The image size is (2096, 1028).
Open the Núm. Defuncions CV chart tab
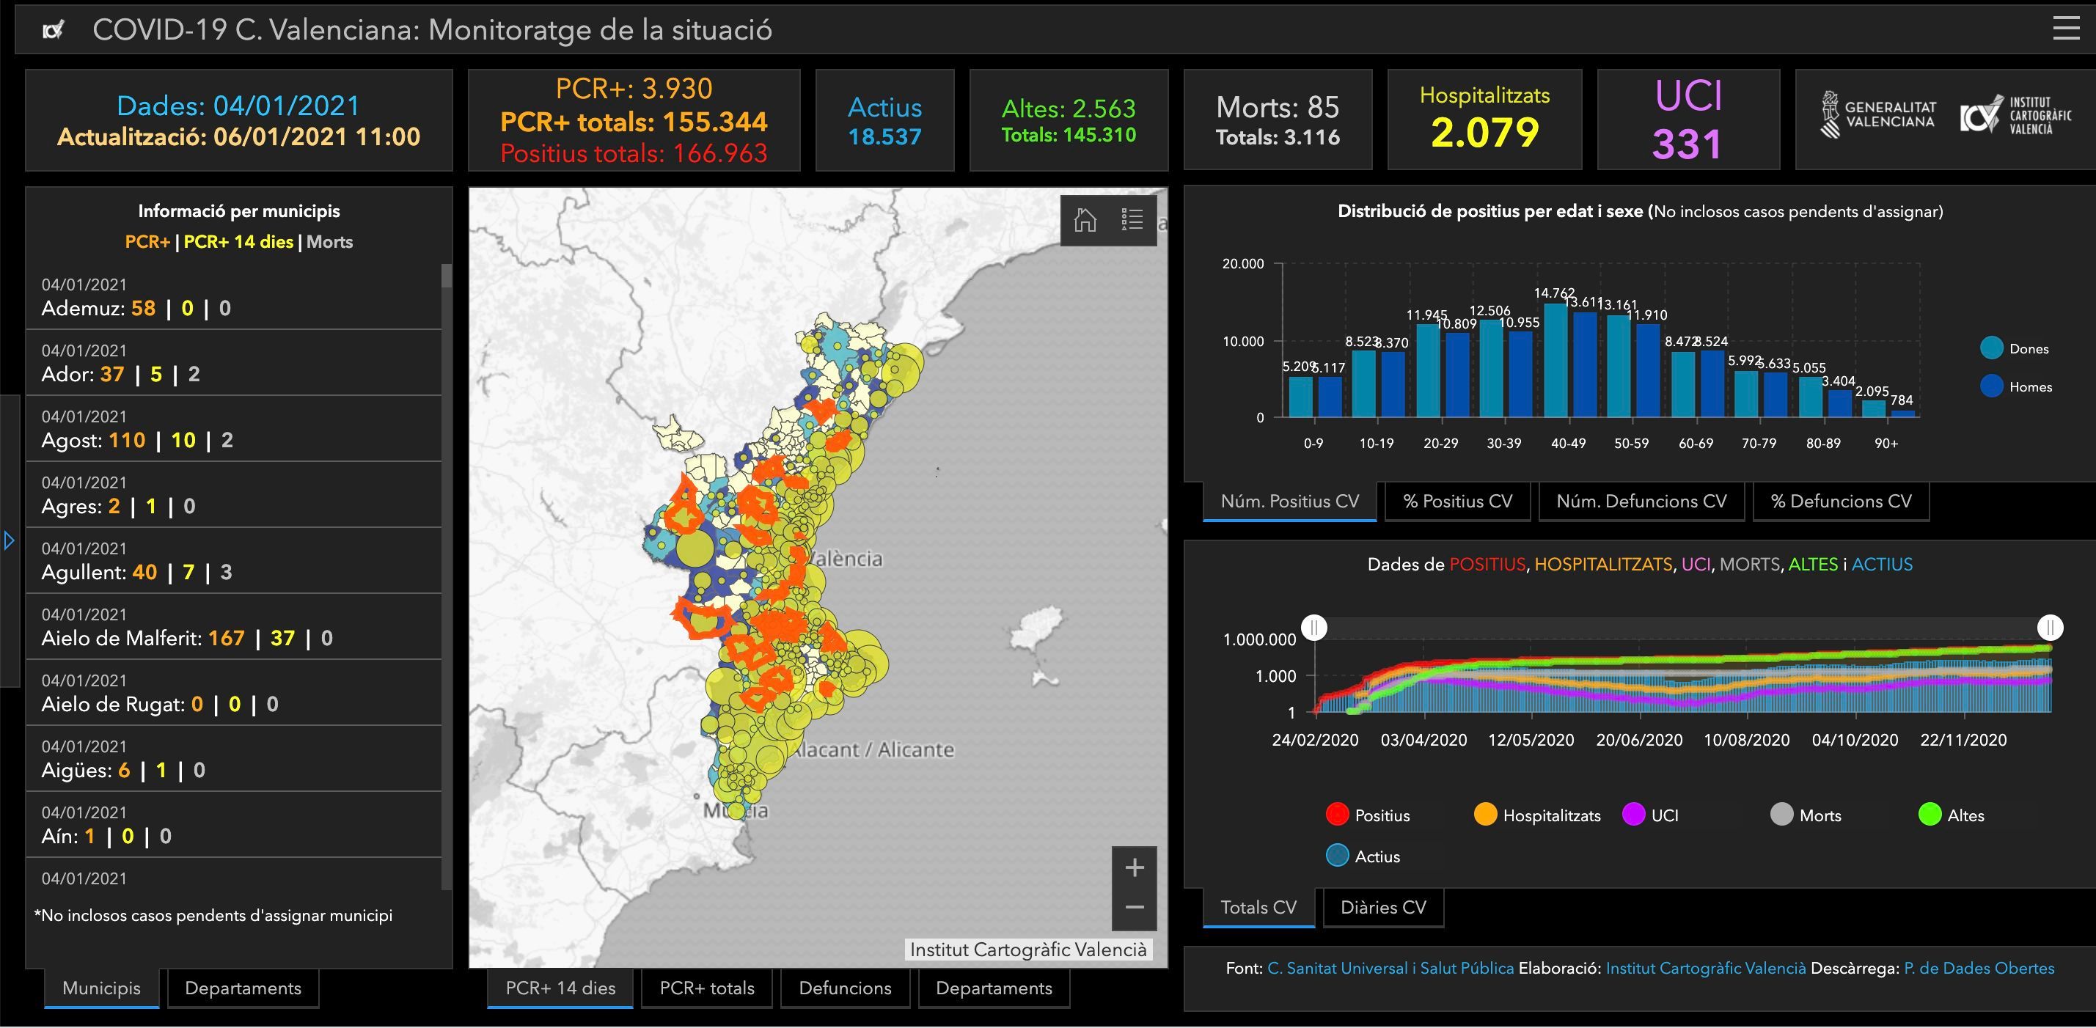point(1641,501)
